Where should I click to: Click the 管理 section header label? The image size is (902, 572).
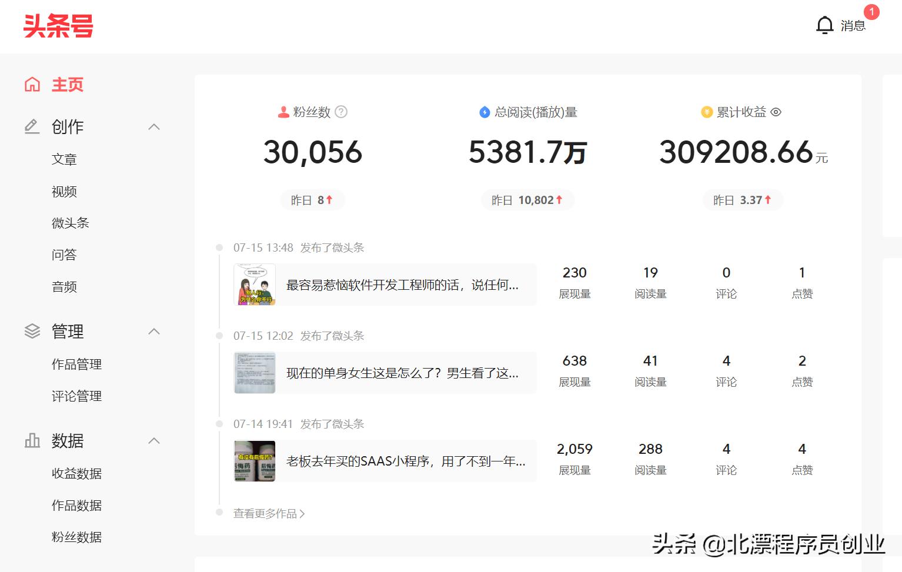click(x=68, y=332)
